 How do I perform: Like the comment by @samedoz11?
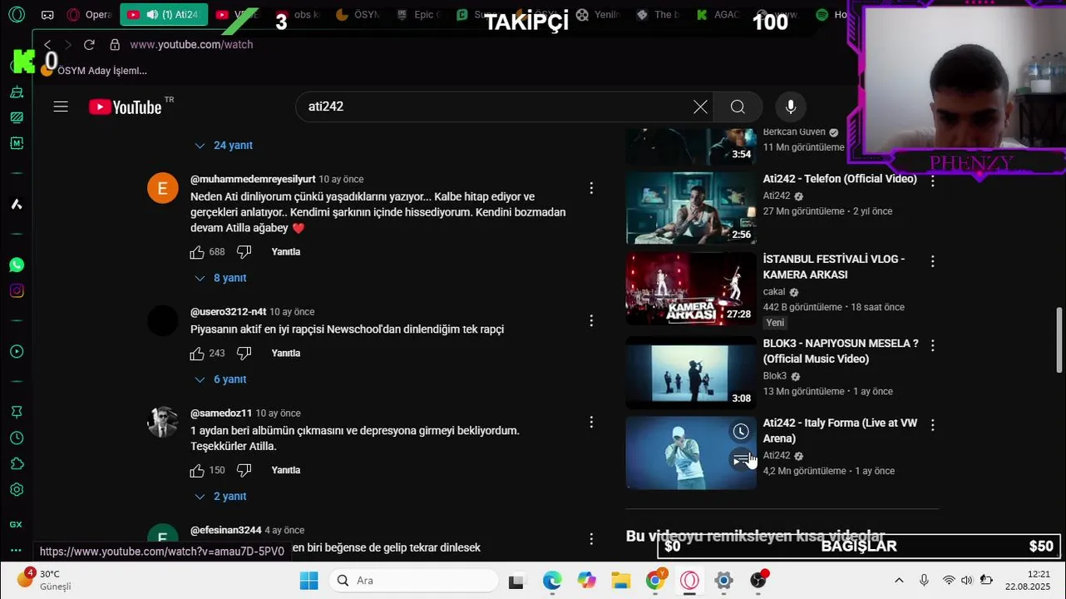point(197,471)
